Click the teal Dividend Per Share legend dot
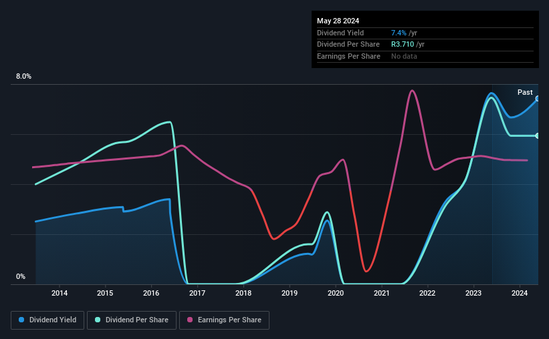The width and height of the screenshot is (549, 339). coord(98,320)
